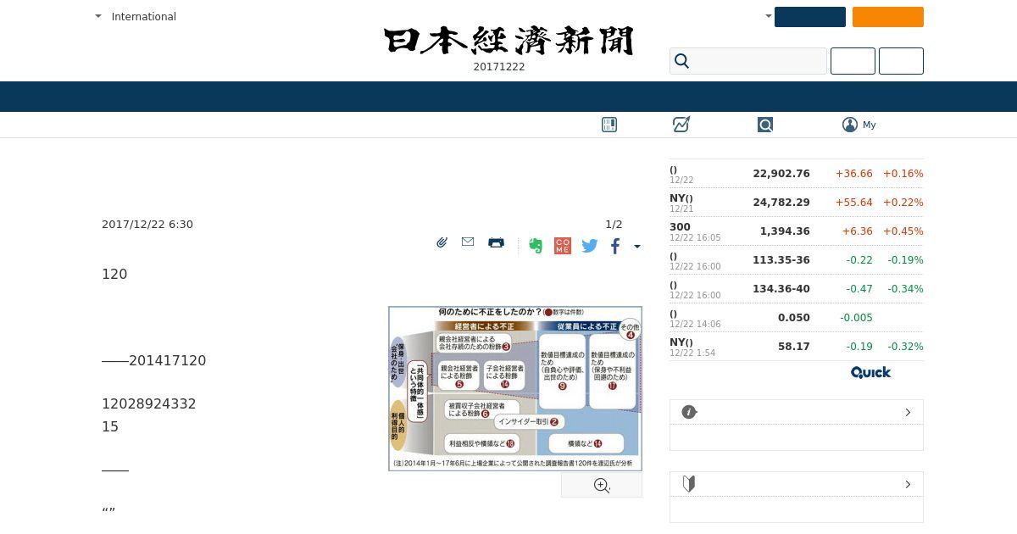Click the magnifier icon in search box
The height and width of the screenshot is (534, 1017).
682,61
